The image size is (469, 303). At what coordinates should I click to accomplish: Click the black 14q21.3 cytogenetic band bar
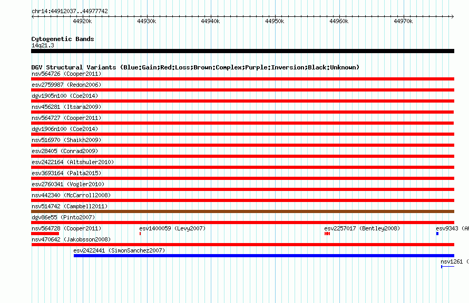click(242, 51)
